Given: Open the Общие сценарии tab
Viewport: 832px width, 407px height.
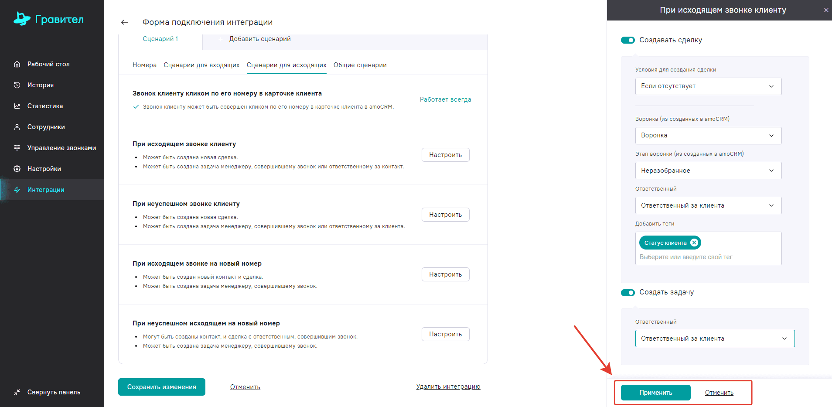Looking at the screenshot, I should pyautogui.click(x=360, y=65).
